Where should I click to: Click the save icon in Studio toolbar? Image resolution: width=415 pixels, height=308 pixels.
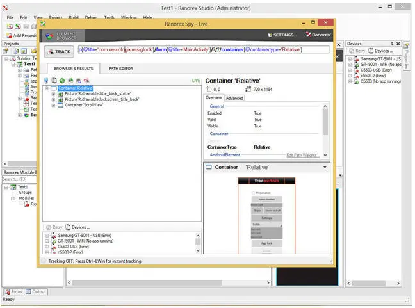[26, 26]
